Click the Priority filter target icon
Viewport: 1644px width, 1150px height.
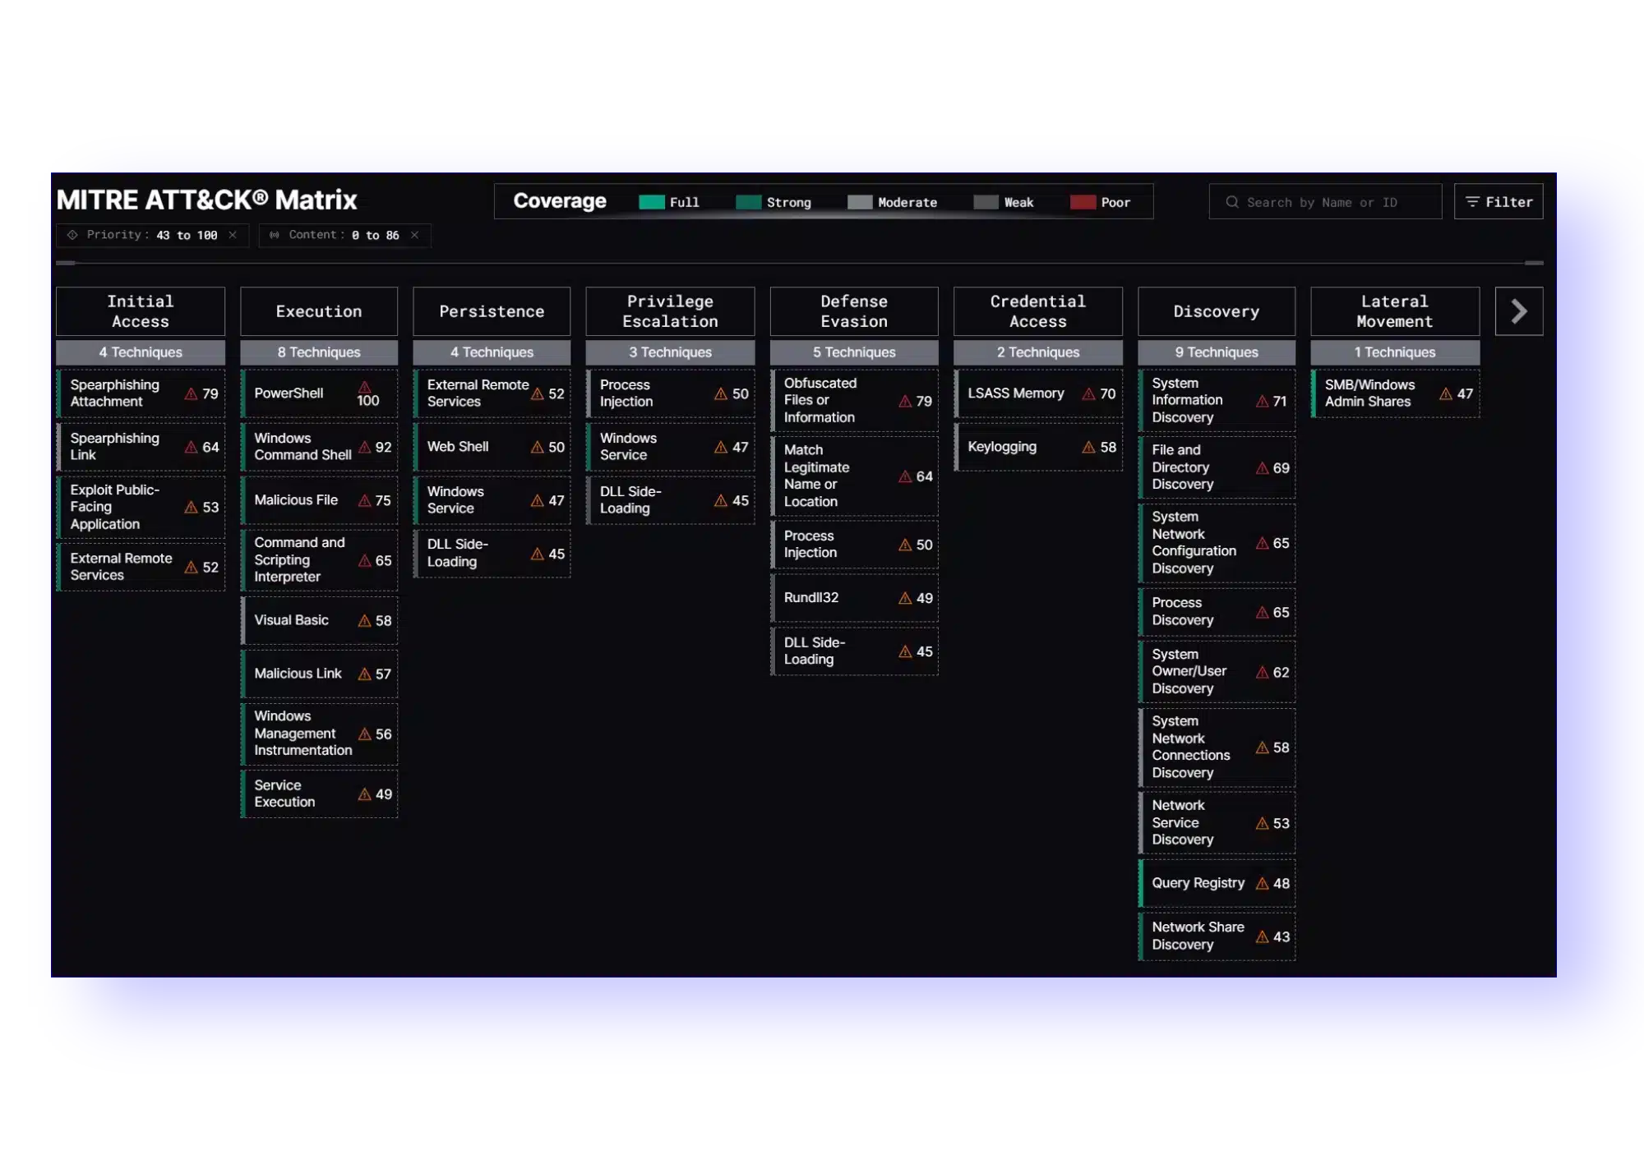pyautogui.click(x=72, y=235)
